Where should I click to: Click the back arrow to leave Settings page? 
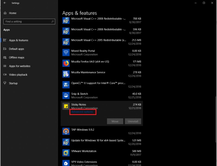coord(4,3)
